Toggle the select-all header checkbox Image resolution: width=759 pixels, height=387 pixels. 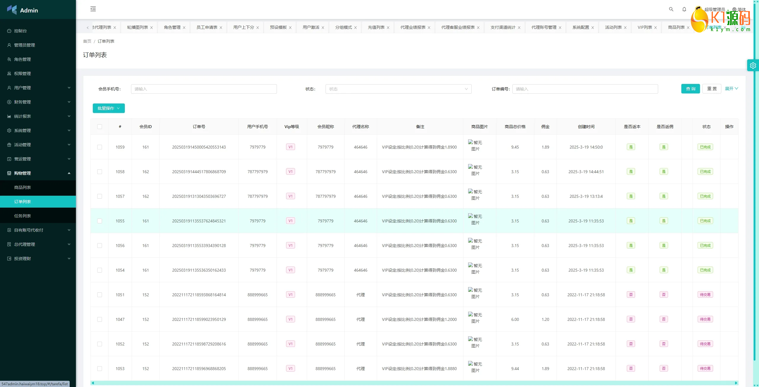100,127
